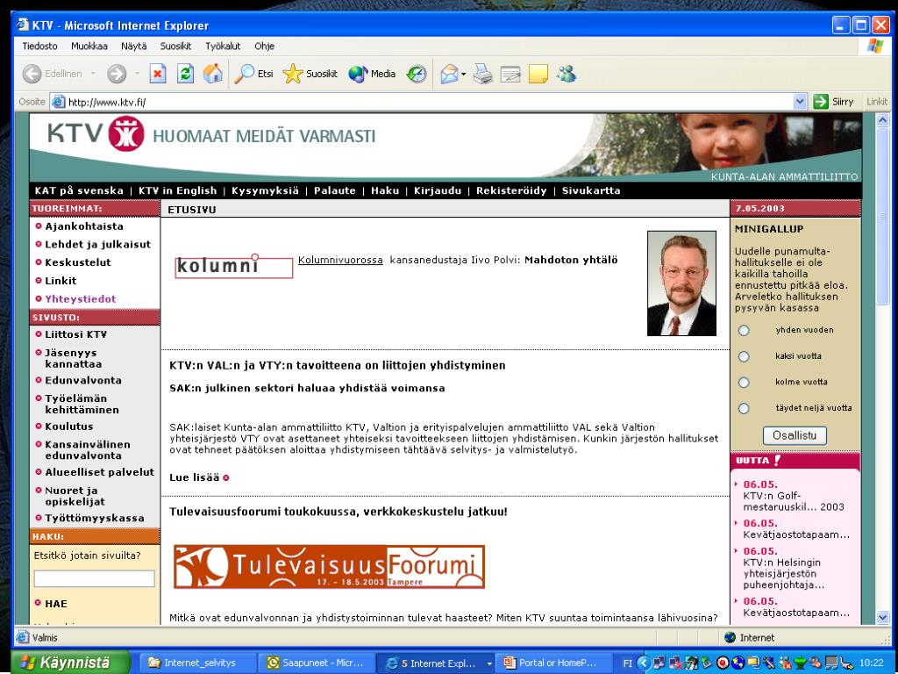Open the Suosikit menu in the menu bar
898x674 pixels.
175,47
